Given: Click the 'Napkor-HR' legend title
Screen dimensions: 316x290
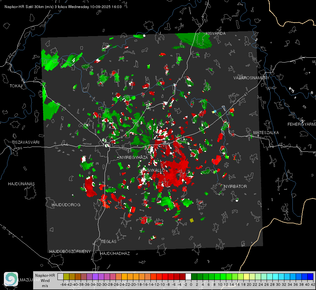Looking at the screenshot, I should pos(45,275).
